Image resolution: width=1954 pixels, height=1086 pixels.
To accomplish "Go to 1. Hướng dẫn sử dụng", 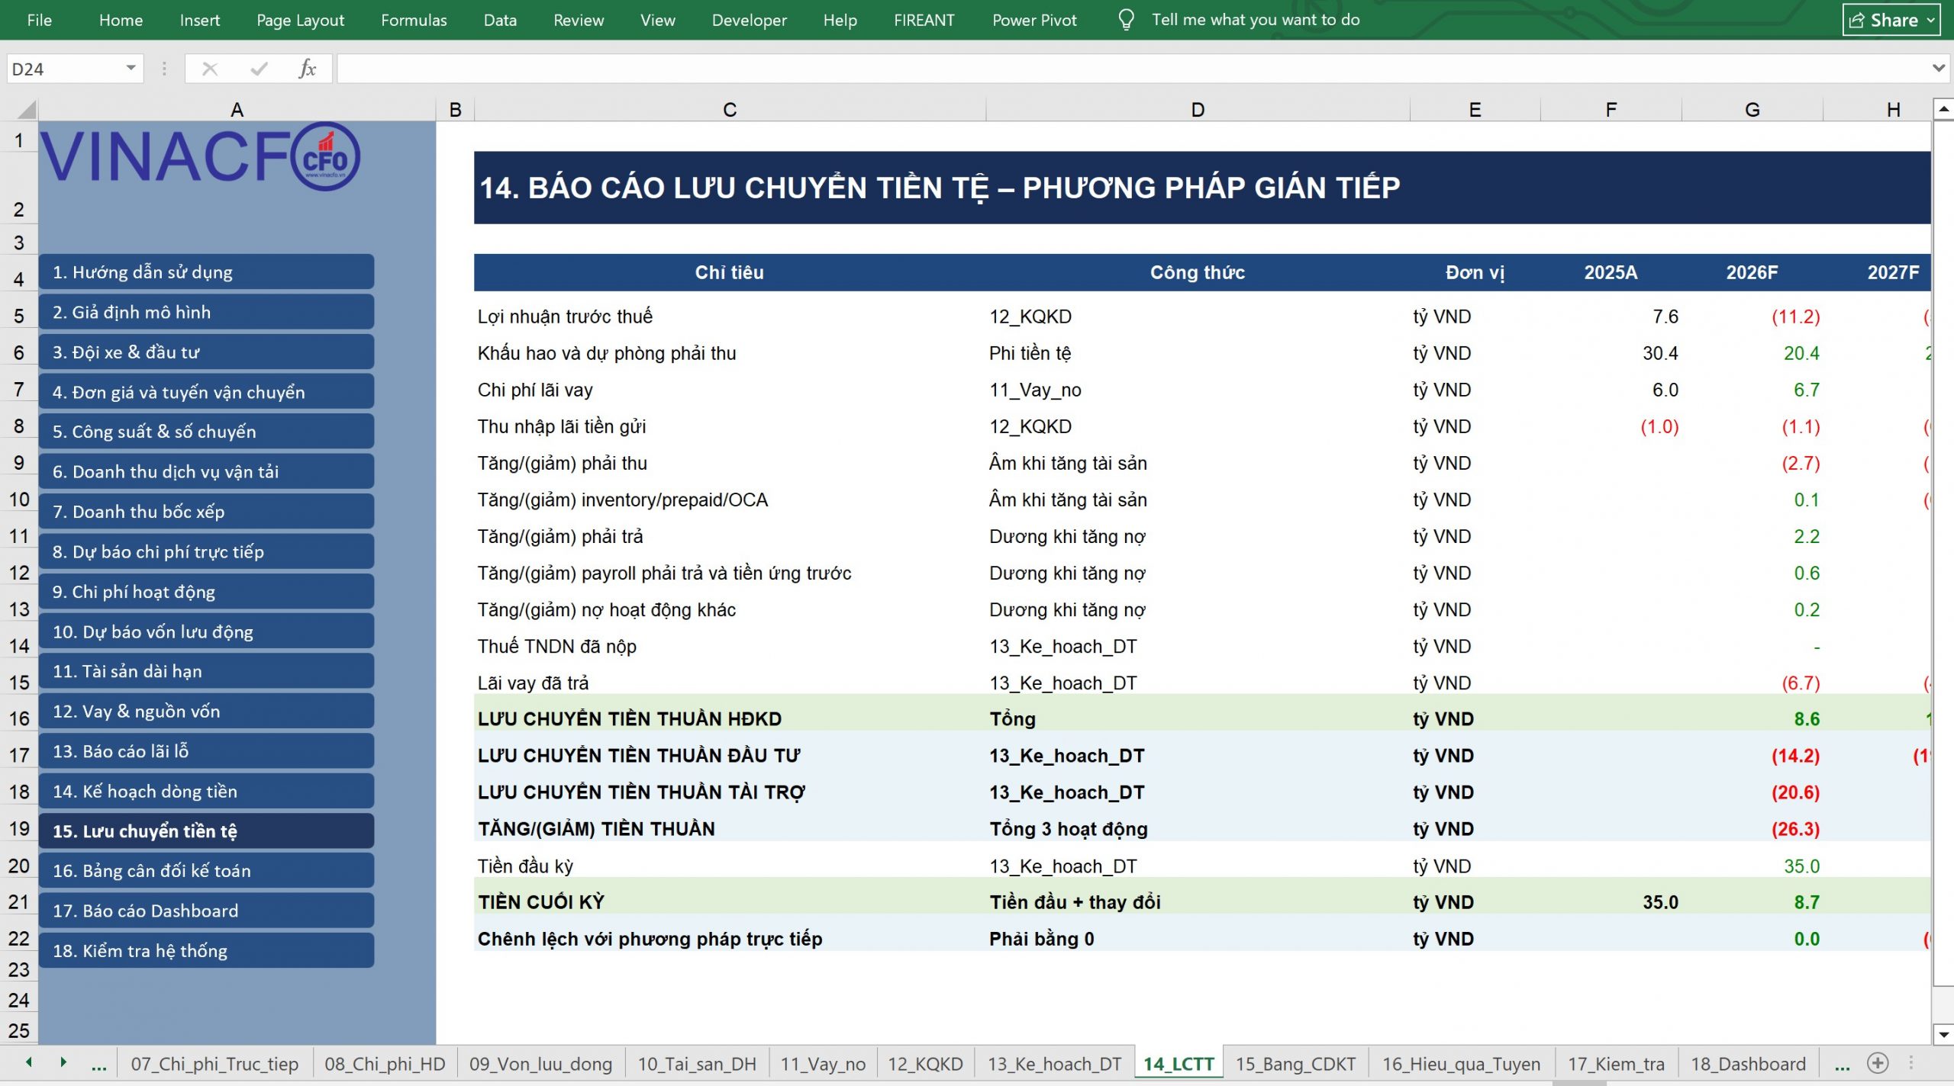I will (x=206, y=272).
